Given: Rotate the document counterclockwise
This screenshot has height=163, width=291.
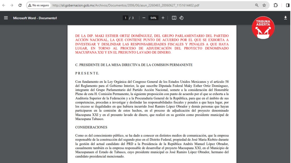Looking at the screenshot, I should pos(181,18).
